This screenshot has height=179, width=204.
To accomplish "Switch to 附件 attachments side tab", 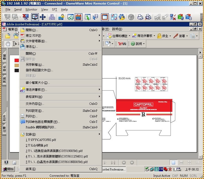I will click(x=4, y=118).
